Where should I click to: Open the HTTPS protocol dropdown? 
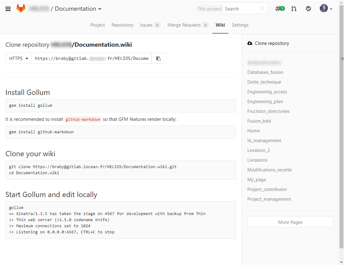[x=18, y=58]
